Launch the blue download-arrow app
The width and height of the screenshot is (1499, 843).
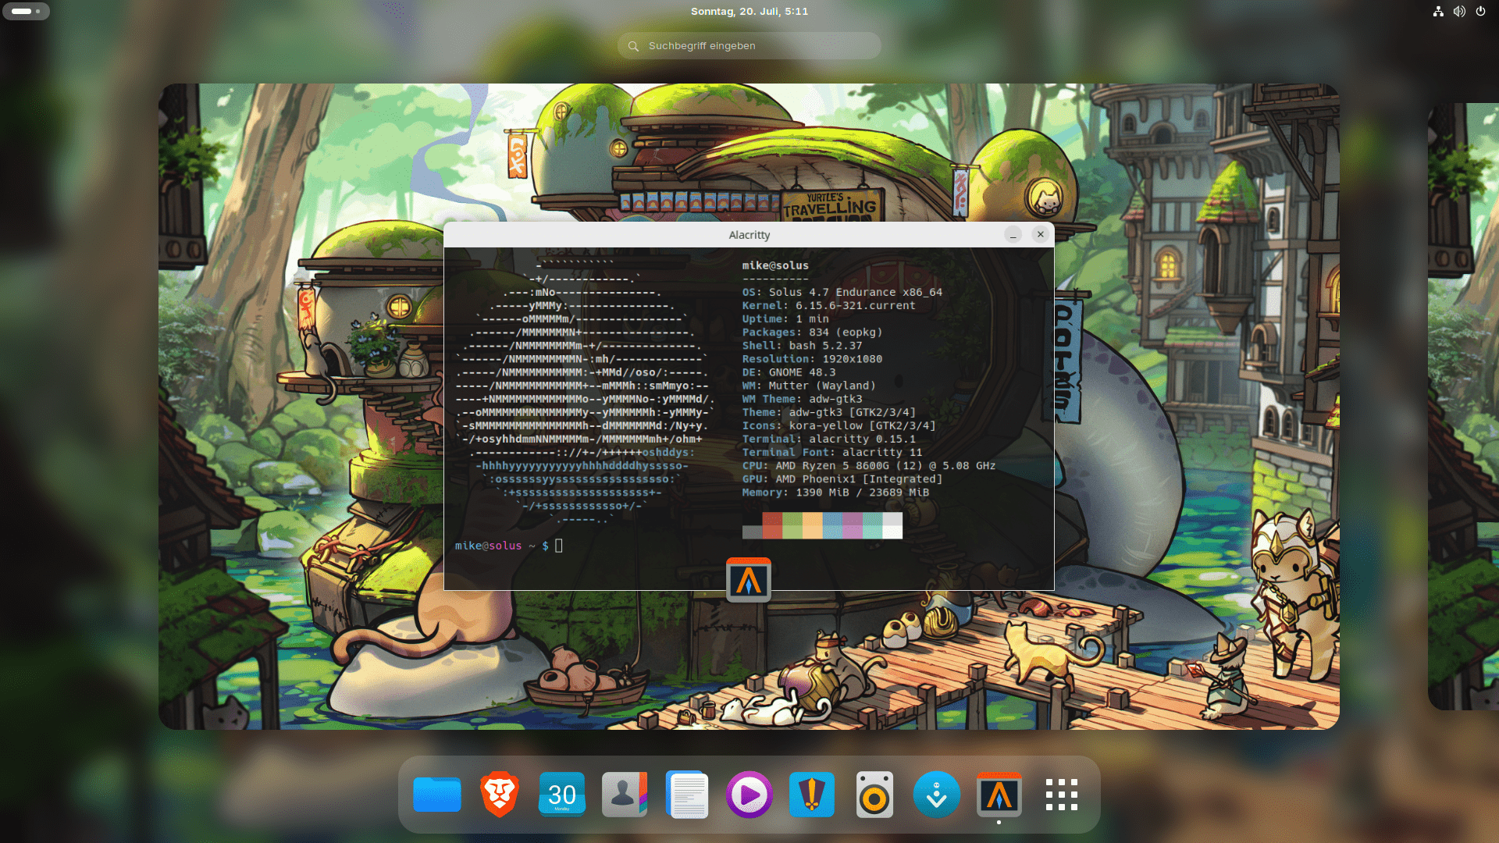point(937,795)
